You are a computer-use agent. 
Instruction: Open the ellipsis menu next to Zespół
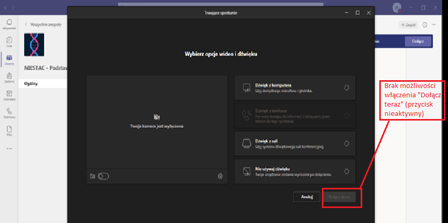pos(434,25)
